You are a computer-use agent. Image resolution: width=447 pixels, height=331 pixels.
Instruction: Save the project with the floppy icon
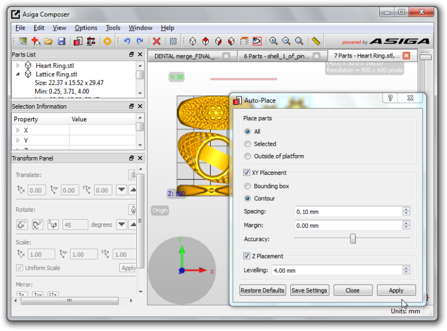[62, 41]
